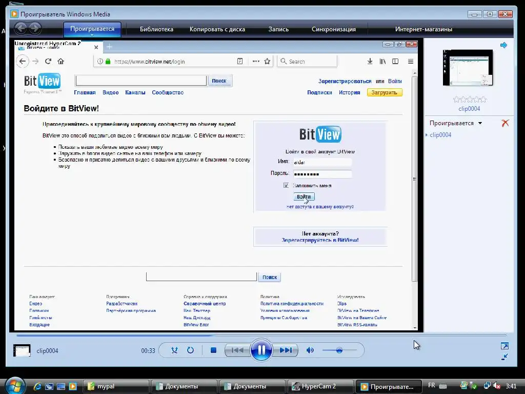Click Зарегистрируйтесь в BitView link
Viewport: 525px width, 394px height.
pyautogui.click(x=320, y=240)
